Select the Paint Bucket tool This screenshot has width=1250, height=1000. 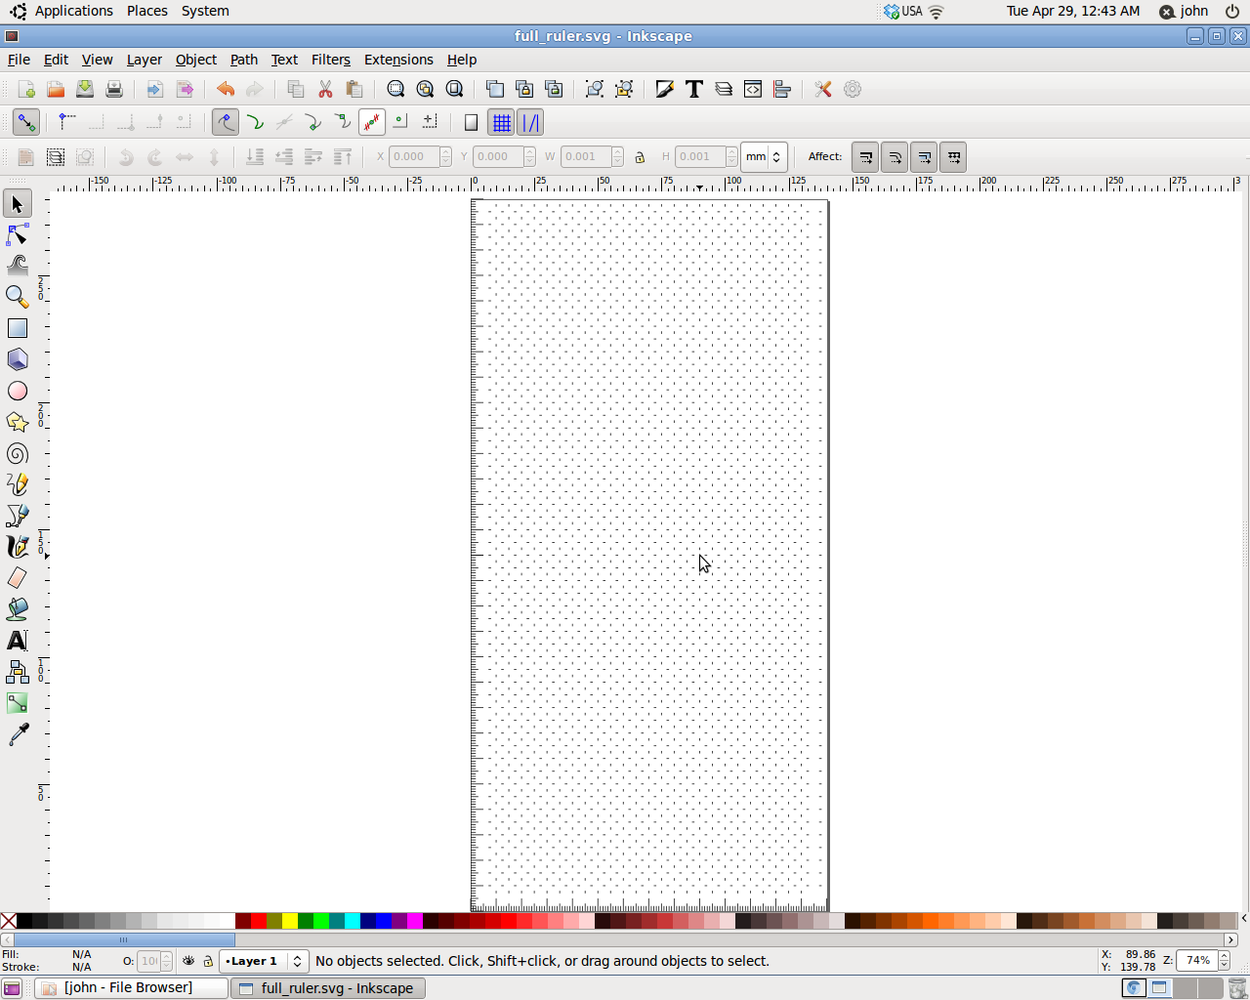coord(18,609)
